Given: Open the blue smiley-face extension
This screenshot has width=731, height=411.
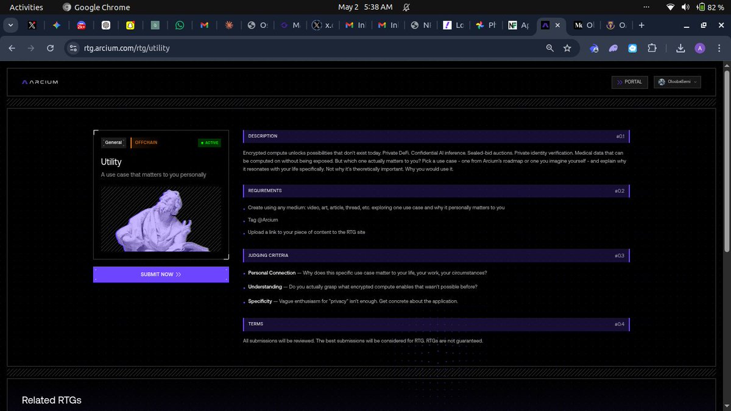Looking at the screenshot, I should 632,48.
